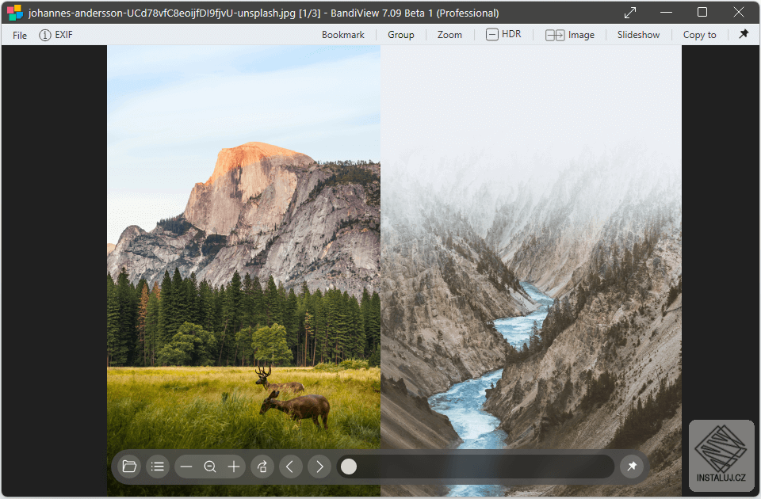Image resolution: width=761 pixels, height=499 pixels.
Task: Reset zoom using the magnifier icon
Action: pos(209,467)
